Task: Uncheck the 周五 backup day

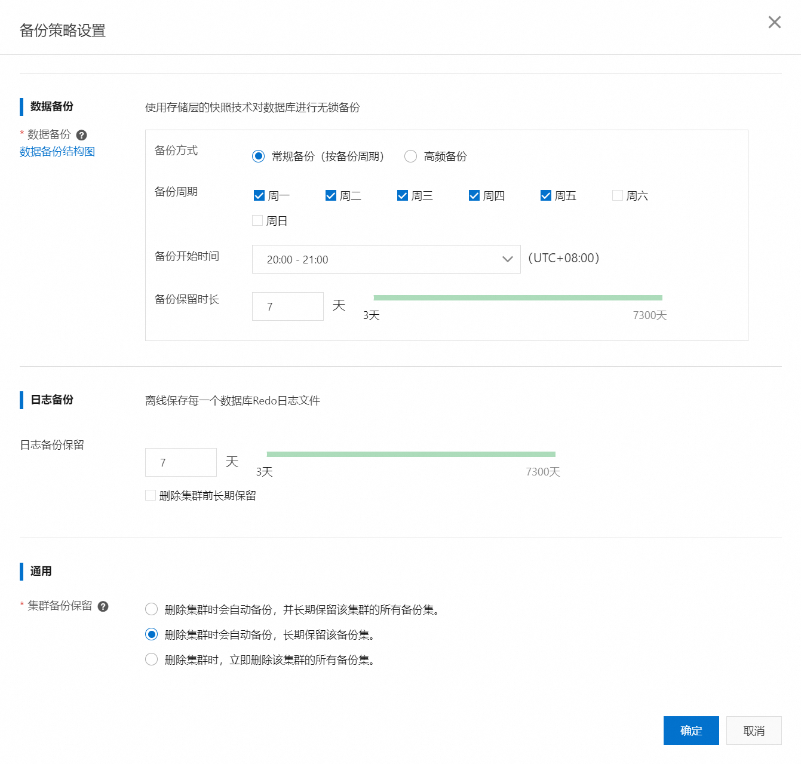Action: (546, 195)
